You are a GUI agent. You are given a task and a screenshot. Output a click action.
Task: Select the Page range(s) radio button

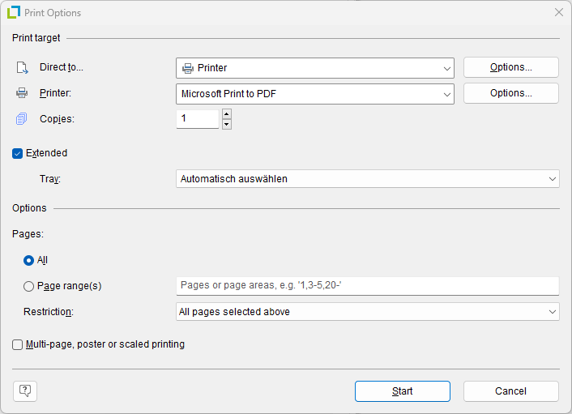pos(29,286)
